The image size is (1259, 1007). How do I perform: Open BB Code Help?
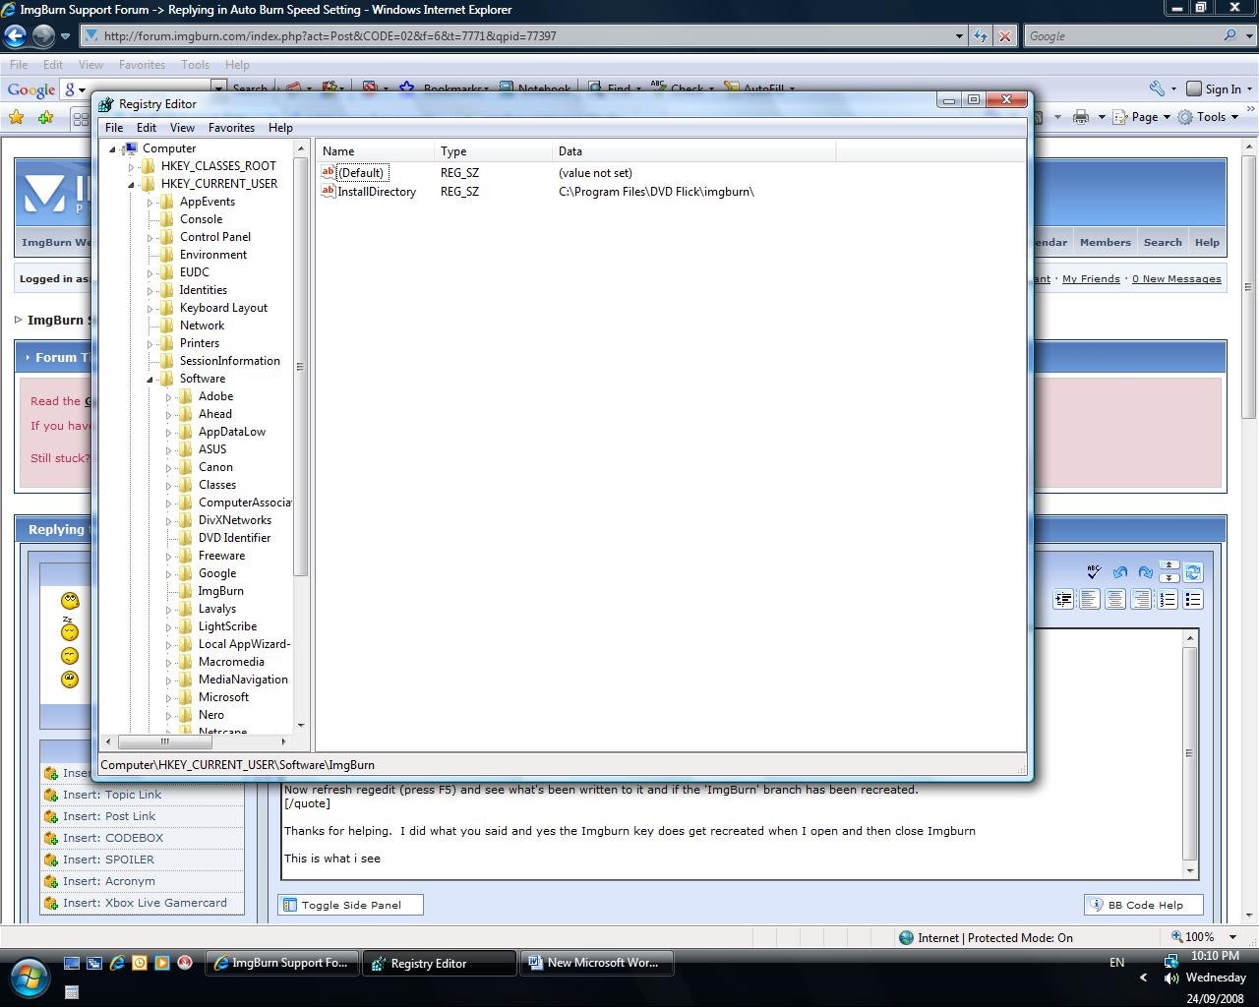coord(1144,905)
